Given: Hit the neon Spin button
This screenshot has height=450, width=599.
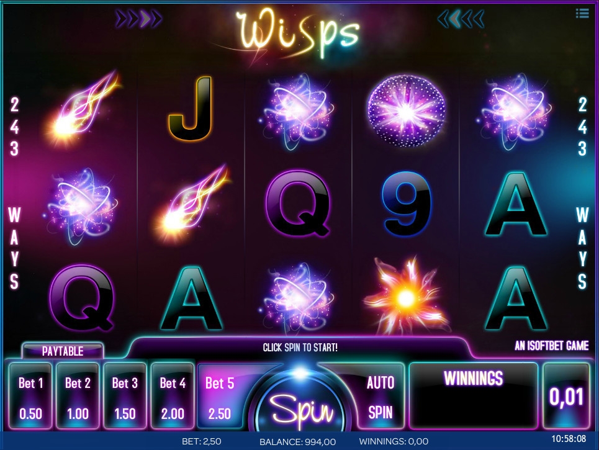Looking at the screenshot, I should (x=300, y=409).
